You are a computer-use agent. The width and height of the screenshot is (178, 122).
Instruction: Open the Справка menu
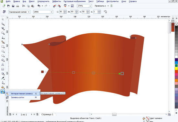tap(133, 2)
